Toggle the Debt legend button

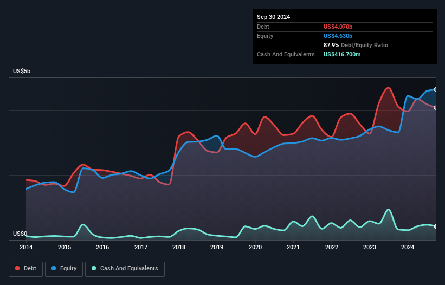26,269
